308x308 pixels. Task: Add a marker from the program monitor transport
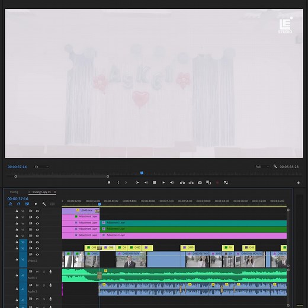click(x=109, y=182)
